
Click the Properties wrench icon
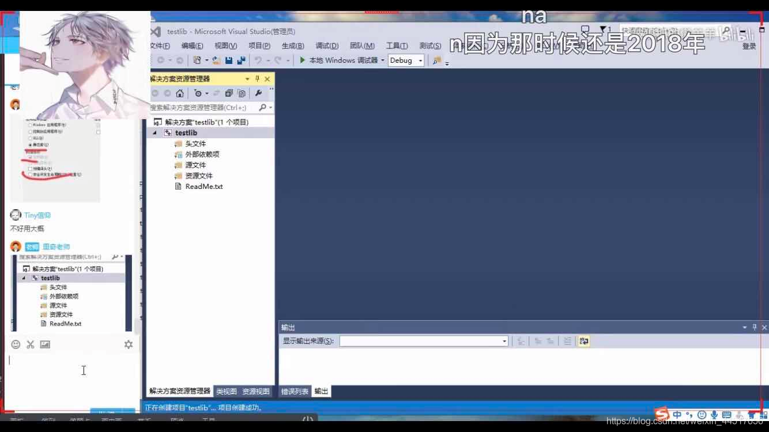pos(258,93)
